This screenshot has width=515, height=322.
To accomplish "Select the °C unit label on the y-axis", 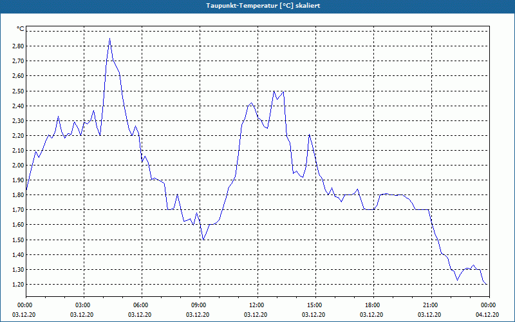I will click(21, 29).
